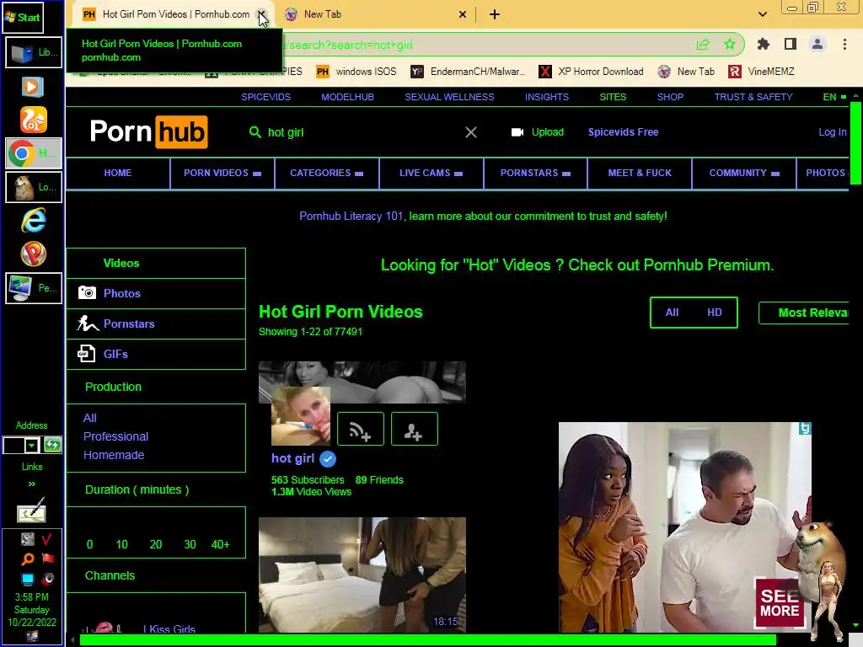Click the Upload camera button

click(x=537, y=132)
